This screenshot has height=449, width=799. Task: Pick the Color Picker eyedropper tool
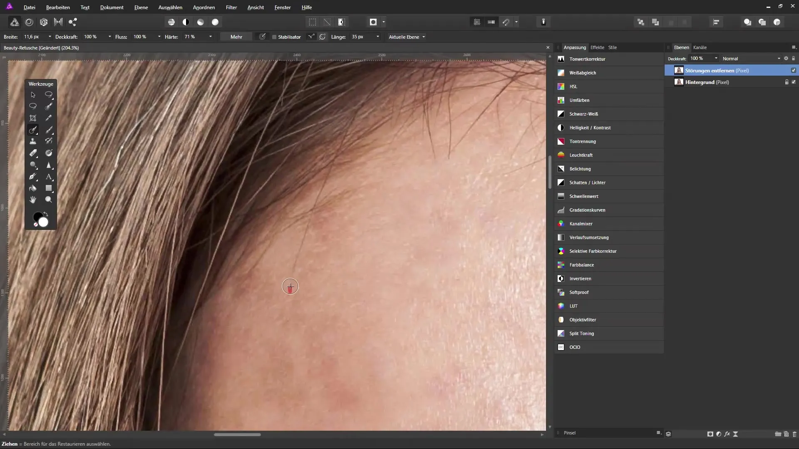(x=49, y=118)
